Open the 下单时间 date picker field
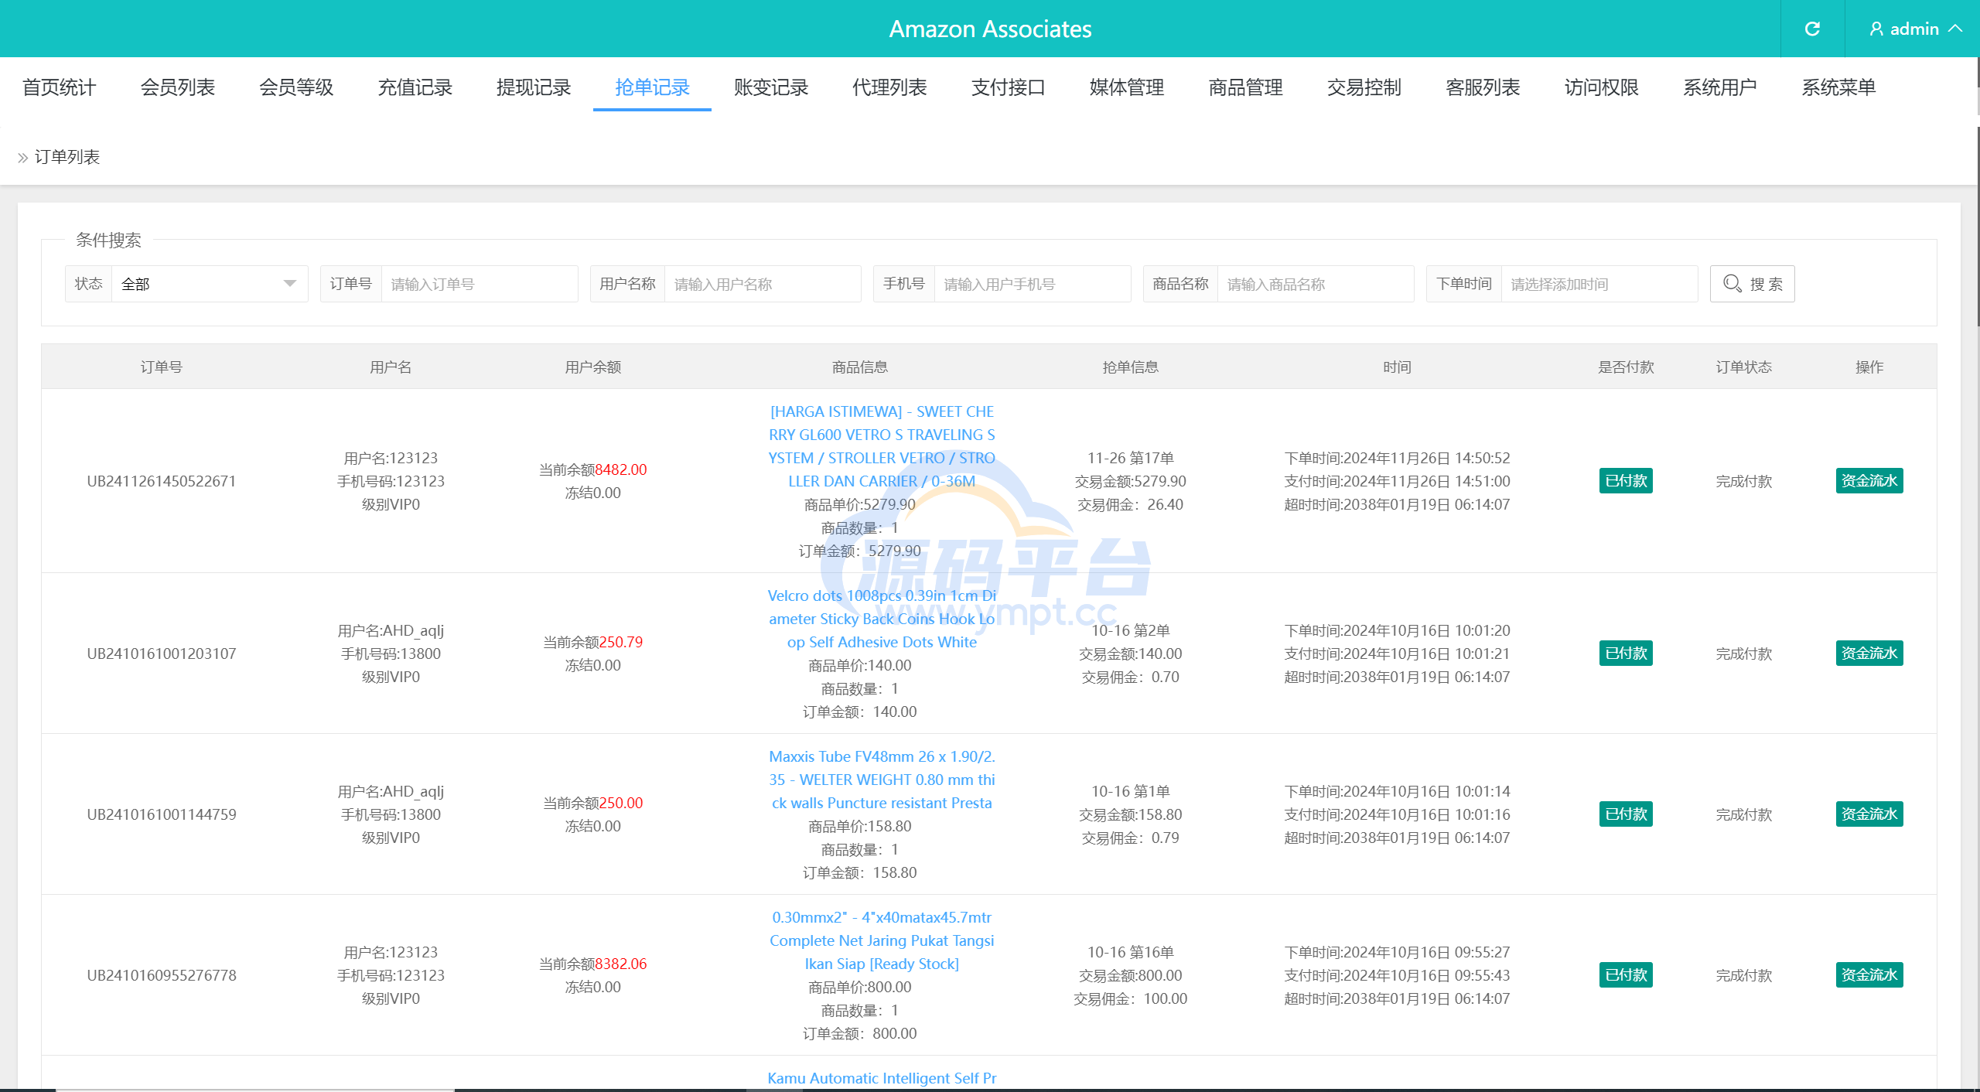Viewport: 1980px width, 1092px height. click(x=1599, y=284)
